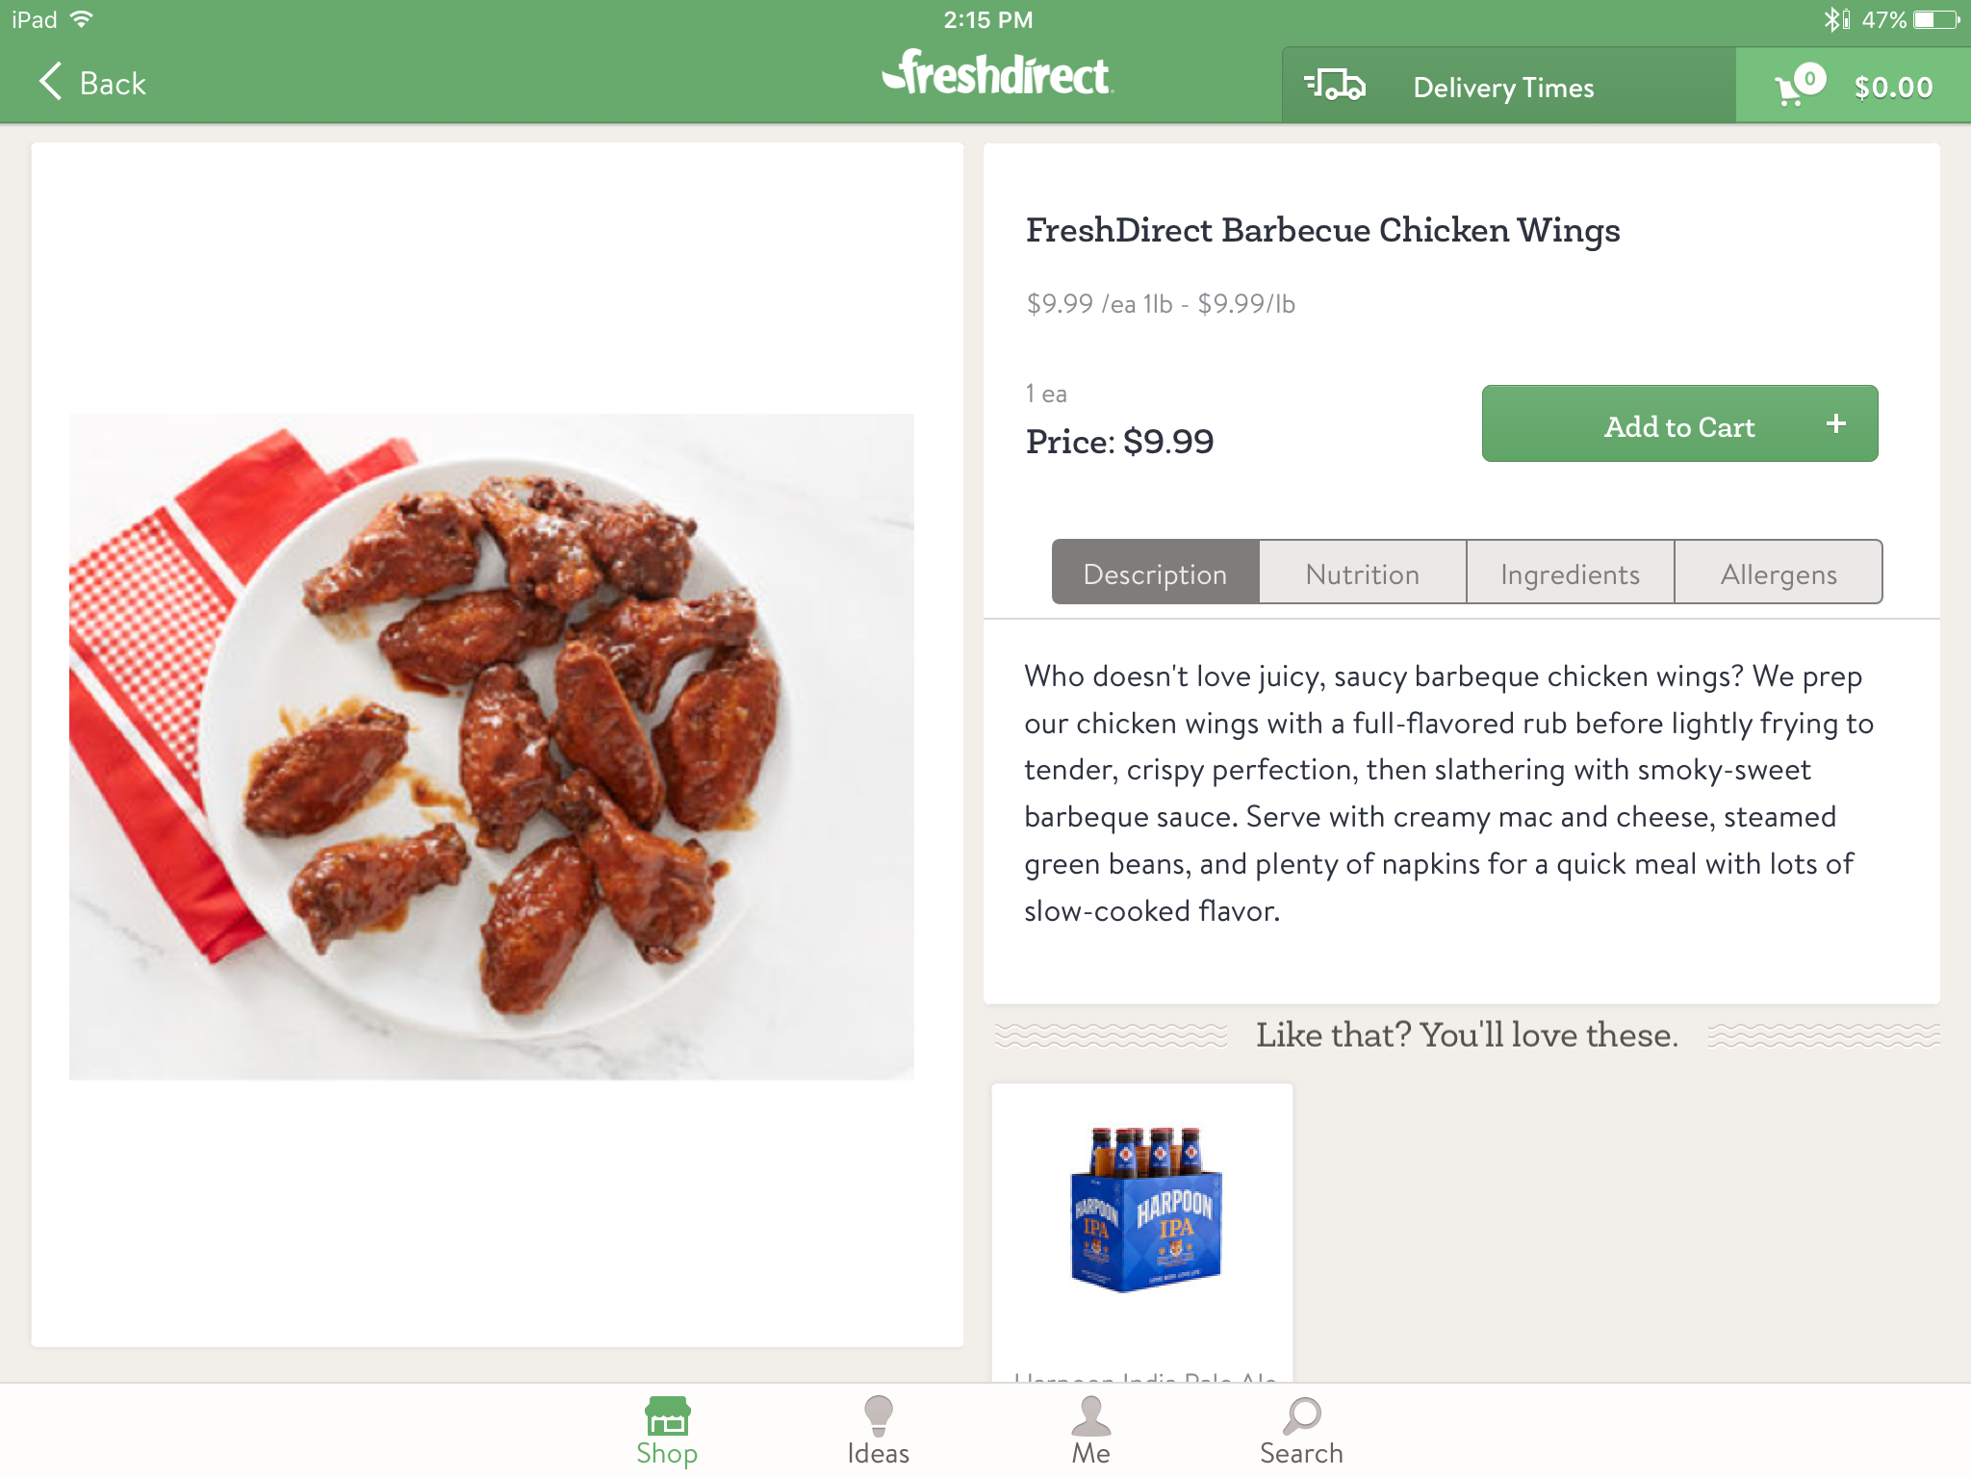Open the Search magnifier tab
The width and height of the screenshot is (1971, 1478).
click(1301, 1431)
